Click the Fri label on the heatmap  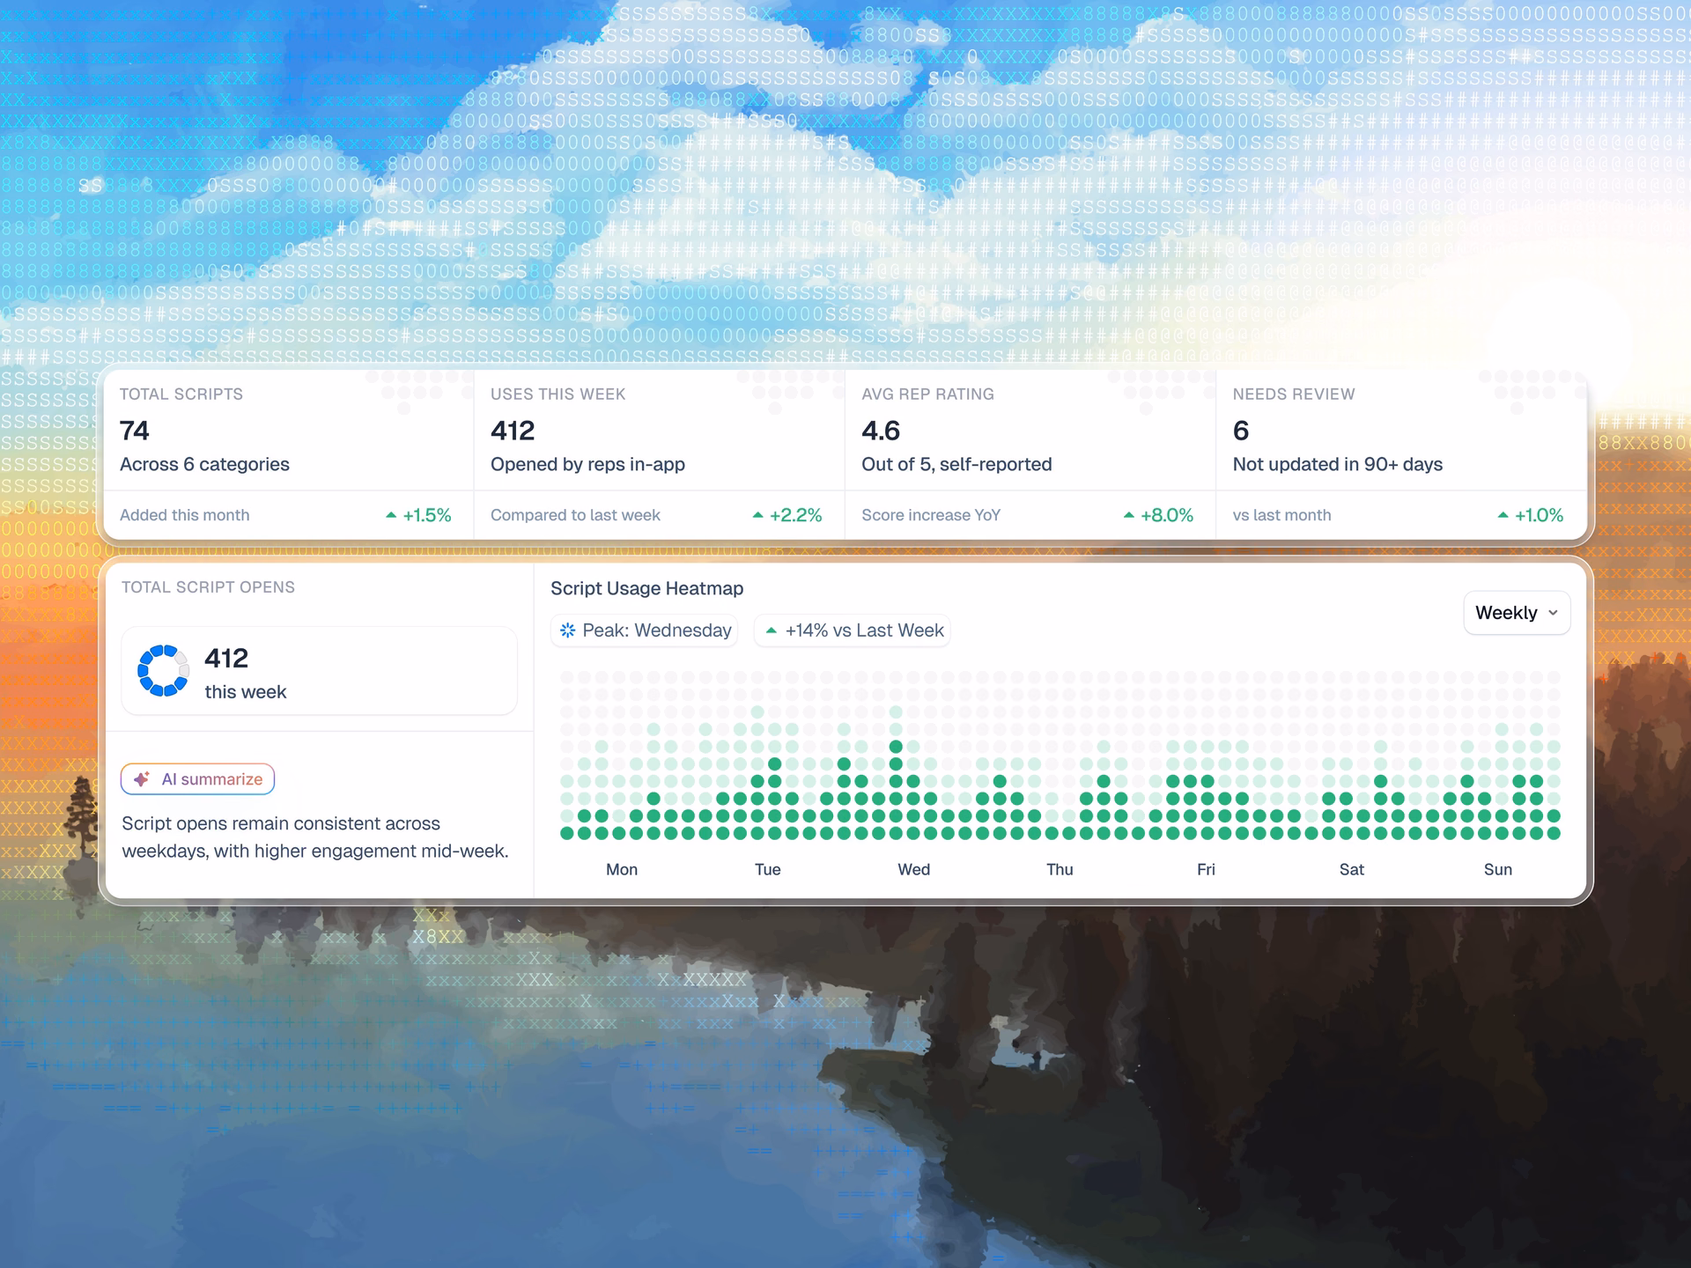(1206, 869)
